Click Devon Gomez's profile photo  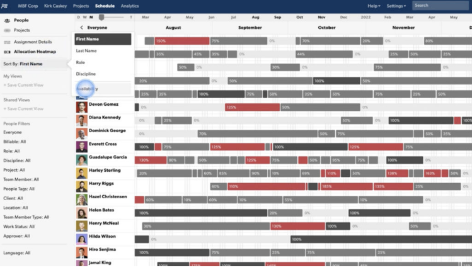82,106
